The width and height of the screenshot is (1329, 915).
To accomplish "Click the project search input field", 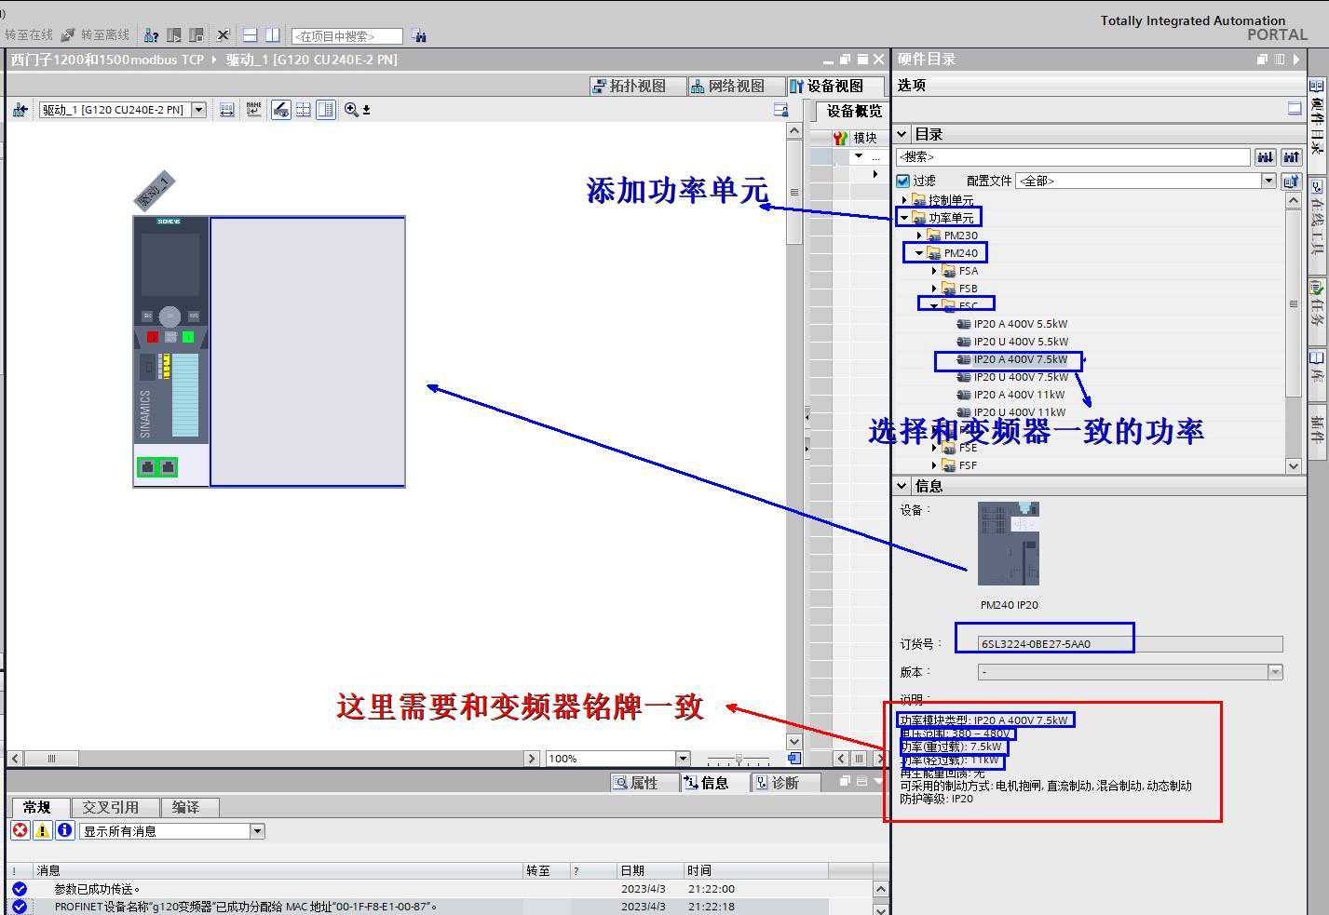I will coord(347,36).
